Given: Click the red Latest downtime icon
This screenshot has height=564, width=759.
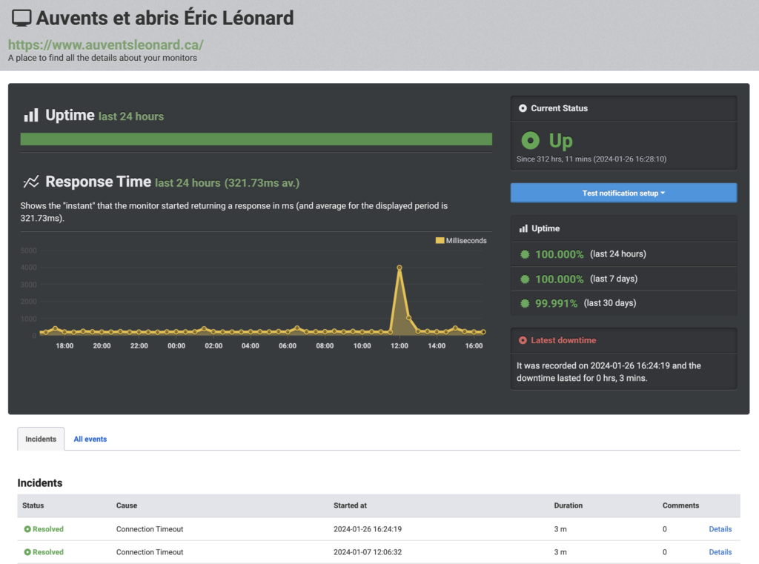Looking at the screenshot, I should 523,340.
